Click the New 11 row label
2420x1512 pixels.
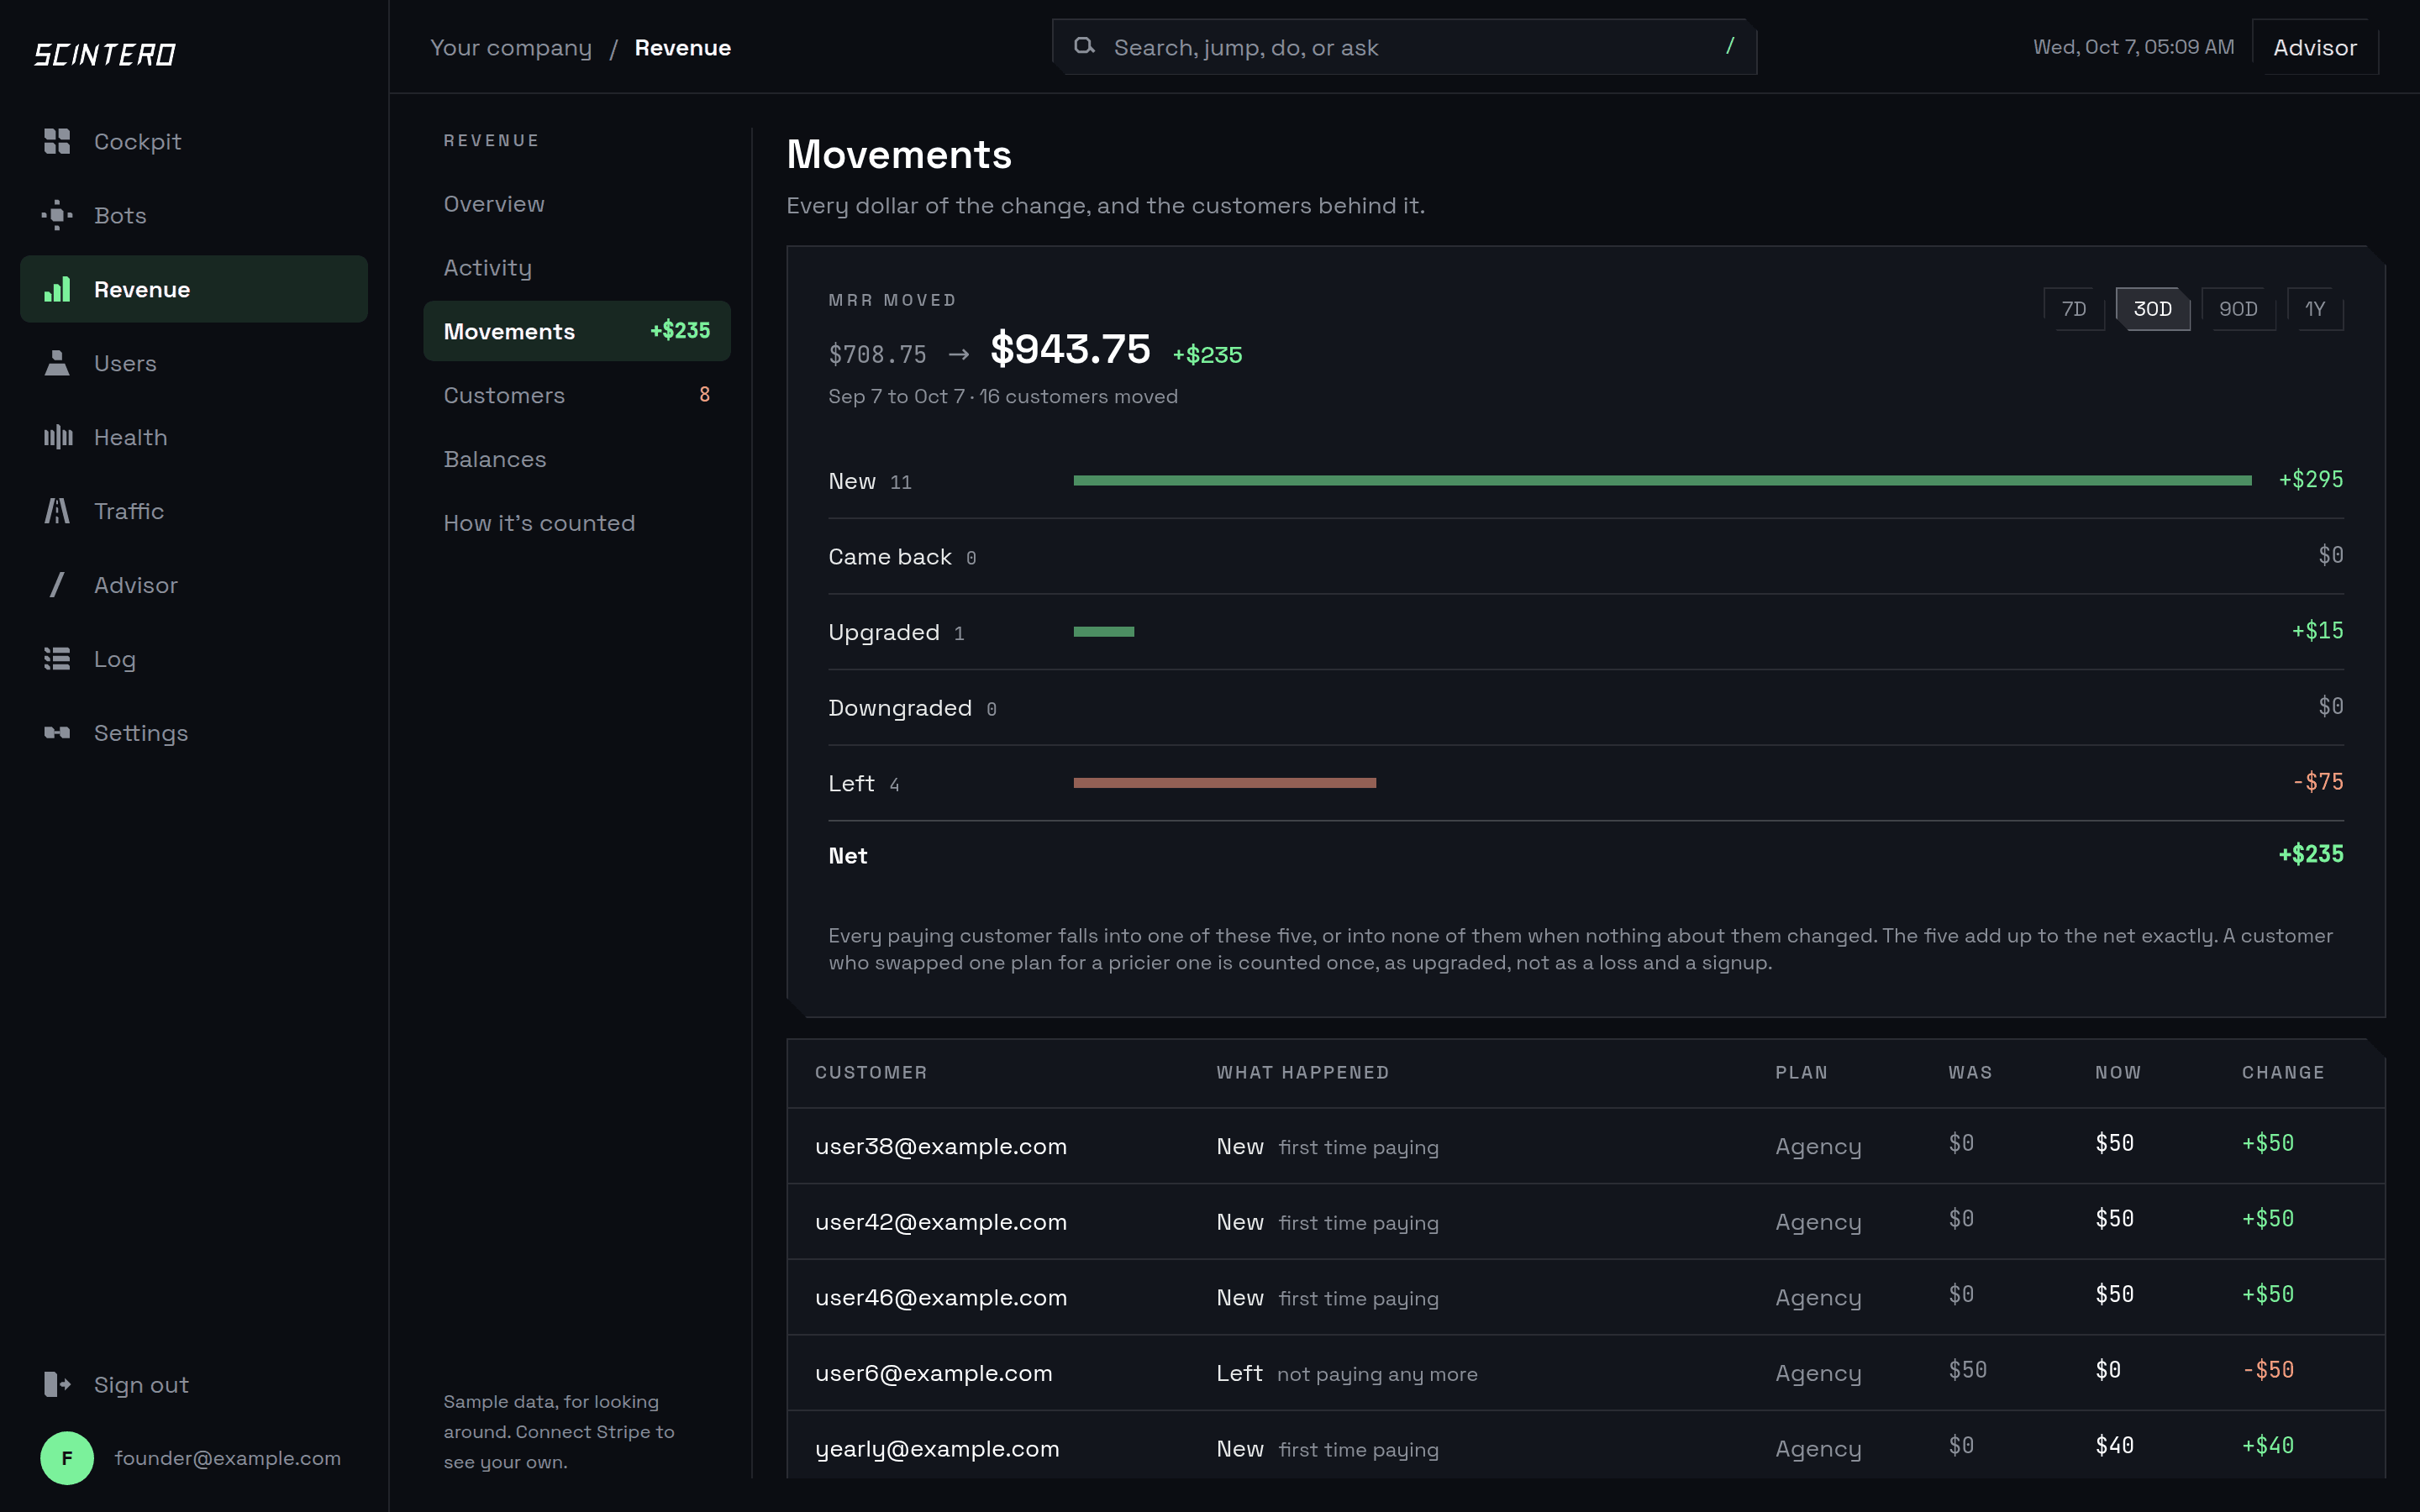[870, 481]
